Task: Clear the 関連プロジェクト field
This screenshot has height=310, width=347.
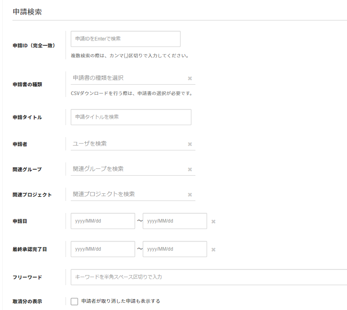Action: click(190, 195)
